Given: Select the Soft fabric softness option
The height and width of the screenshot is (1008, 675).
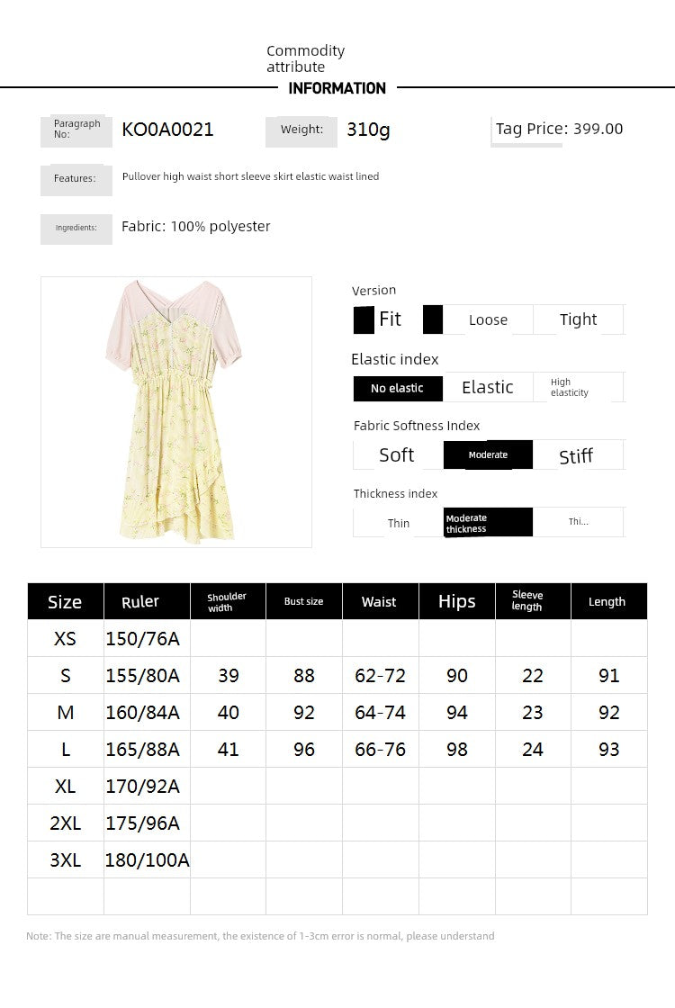Looking at the screenshot, I should point(397,455).
